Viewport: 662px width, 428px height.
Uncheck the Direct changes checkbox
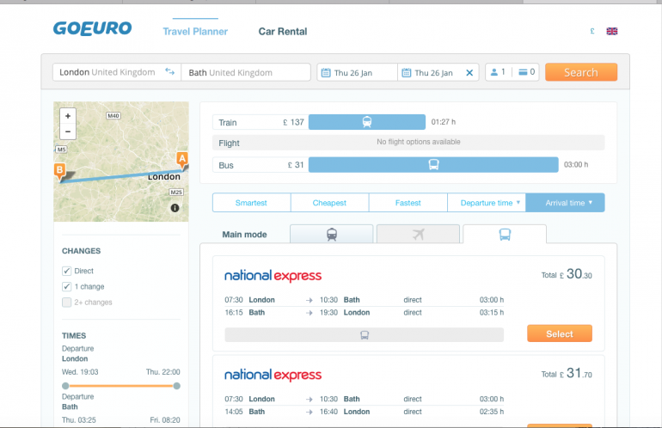coord(67,271)
